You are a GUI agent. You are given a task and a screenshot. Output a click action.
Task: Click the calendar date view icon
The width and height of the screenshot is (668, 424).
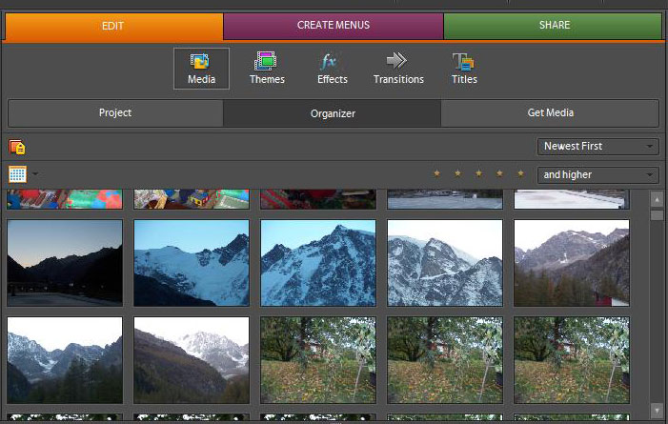17,174
